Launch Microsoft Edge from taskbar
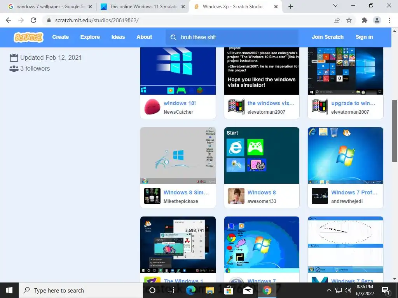The height and width of the screenshot is (298, 398). (x=190, y=290)
